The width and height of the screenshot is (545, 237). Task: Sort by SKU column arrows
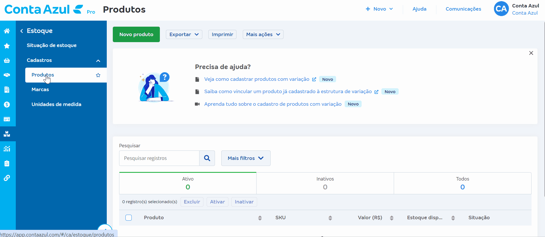point(330,218)
